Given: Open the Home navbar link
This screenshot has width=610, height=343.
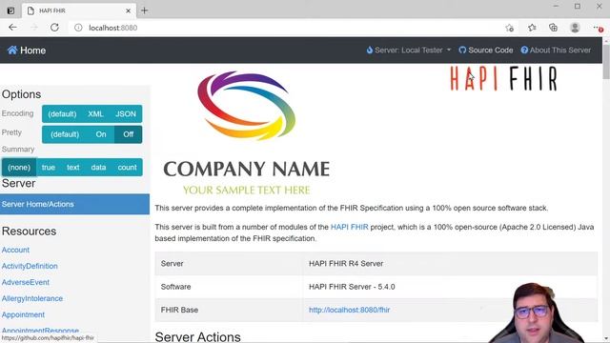Looking at the screenshot, I should click(27, 50).
